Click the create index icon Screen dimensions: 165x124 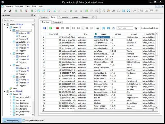55,11
